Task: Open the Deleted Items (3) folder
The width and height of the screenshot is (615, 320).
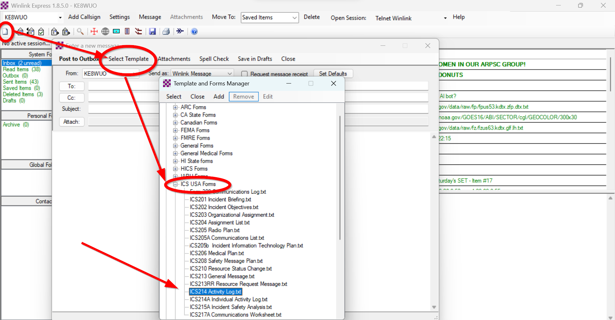Action: 23,94
